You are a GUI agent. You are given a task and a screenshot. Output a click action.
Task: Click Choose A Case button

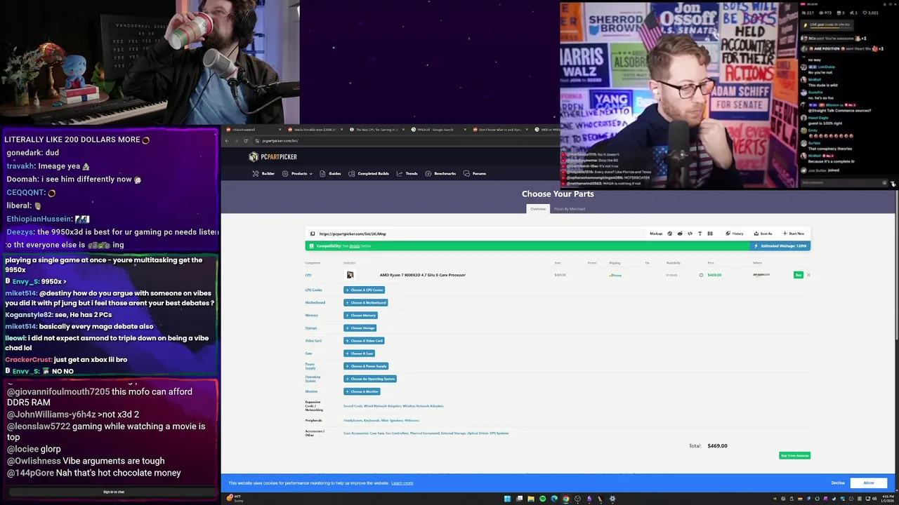pos(360,353)
